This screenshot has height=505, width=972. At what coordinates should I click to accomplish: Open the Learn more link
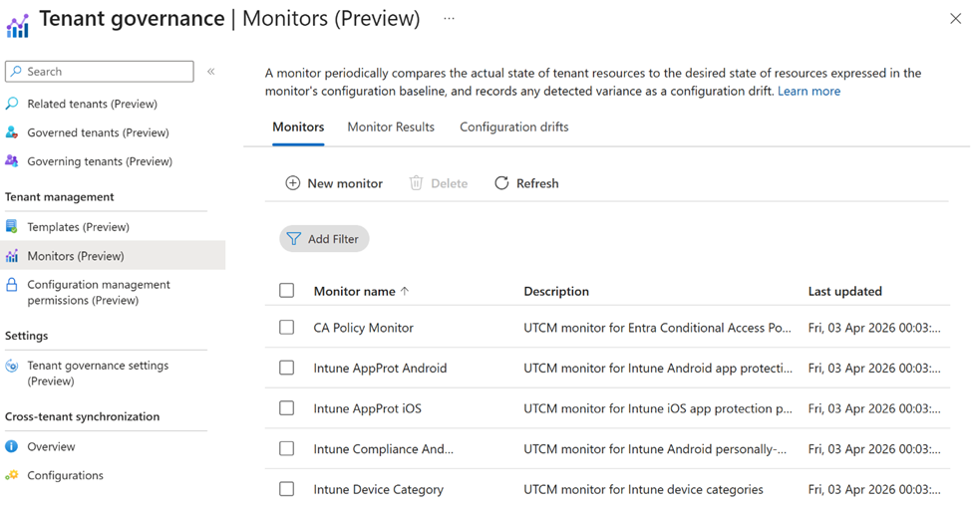tap(809, 91)
